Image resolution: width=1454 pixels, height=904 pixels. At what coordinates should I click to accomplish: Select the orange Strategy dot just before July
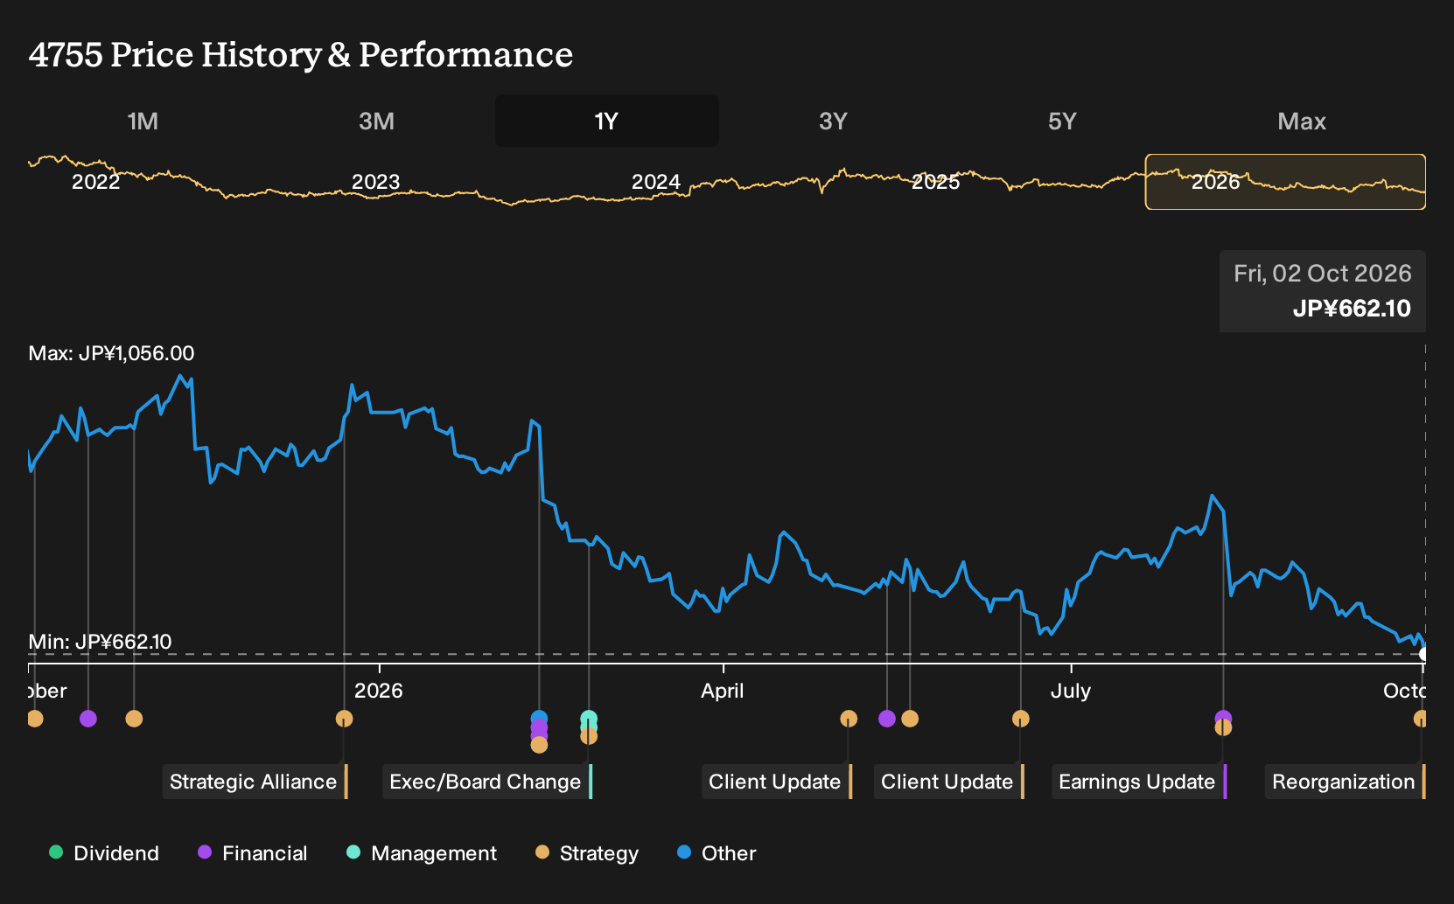pyautogui.click(x=1021, y=719)
